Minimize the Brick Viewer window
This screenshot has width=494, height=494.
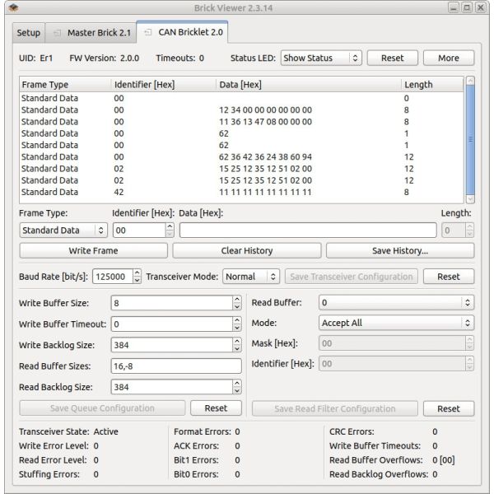(x=454, y=7)
